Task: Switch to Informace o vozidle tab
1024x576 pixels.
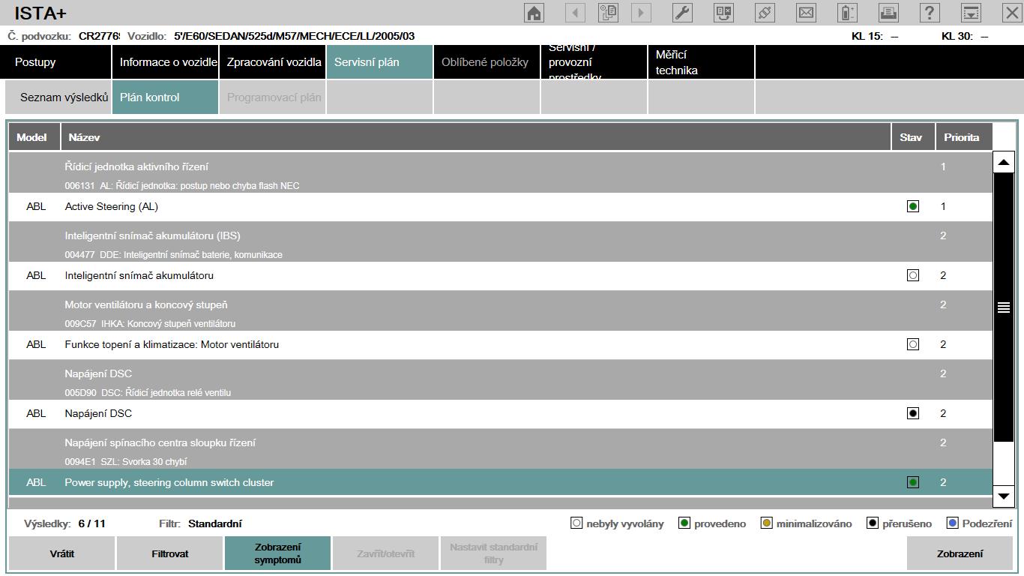Action: coord(168,62)
